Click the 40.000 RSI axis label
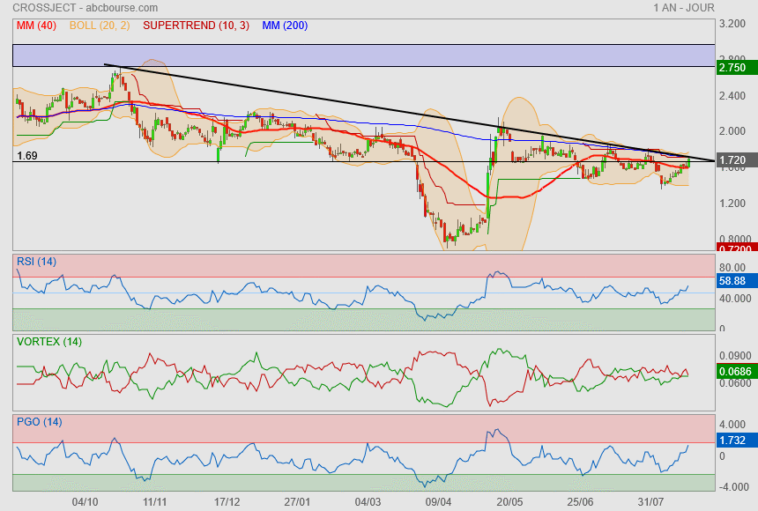The width and height of the screenshot is (758, 511). pyautogui.click(x=735, y=299)
